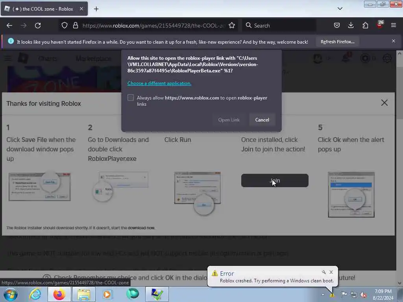Go back using browser back arrow
Image resolution: width=403 pixels, height=302 pixels.
coord(9,26)
